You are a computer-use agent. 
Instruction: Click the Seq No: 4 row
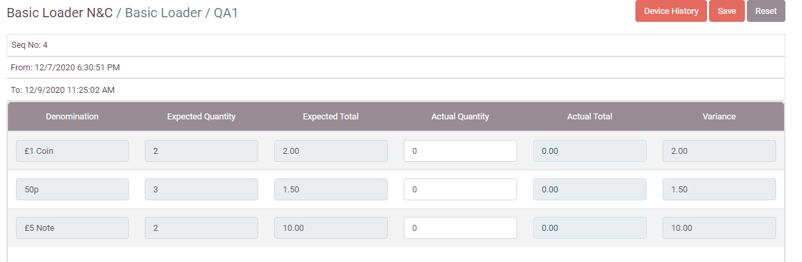point(396,45)
